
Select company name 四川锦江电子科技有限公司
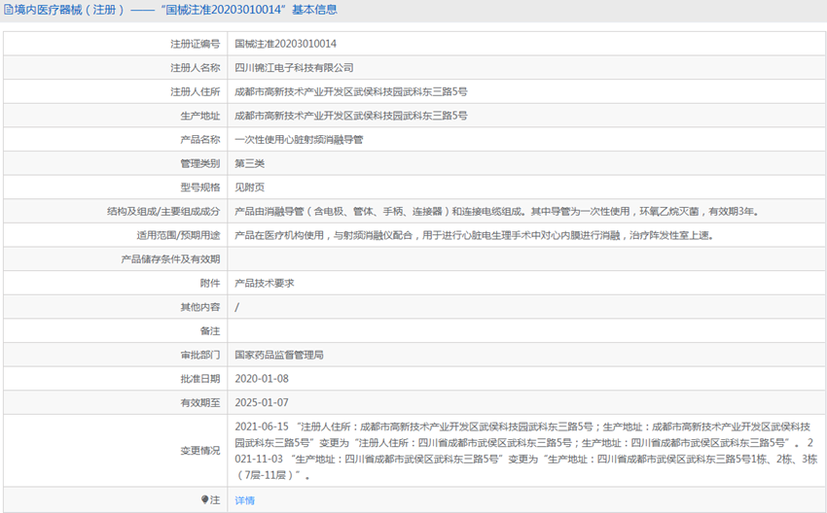point(294,67)
